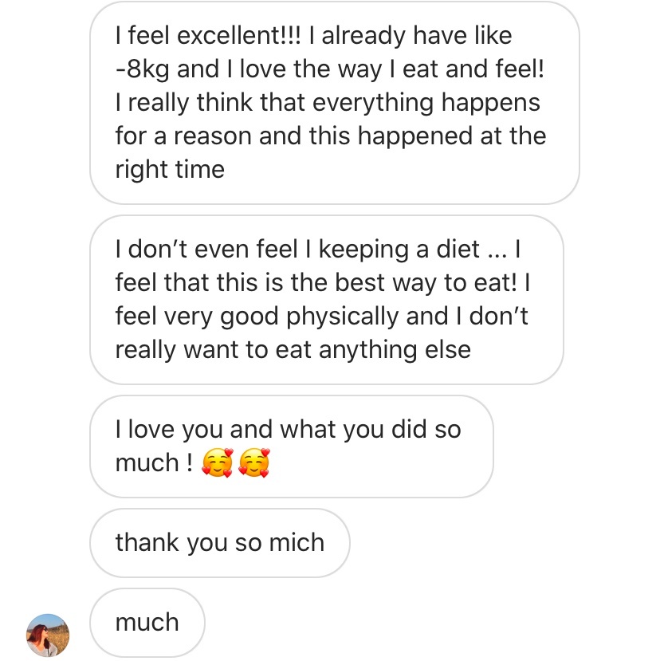Tap the "I love you and what you did" message
The width and height of the screenshot is (660, 661).
click(x=291, y=447)
